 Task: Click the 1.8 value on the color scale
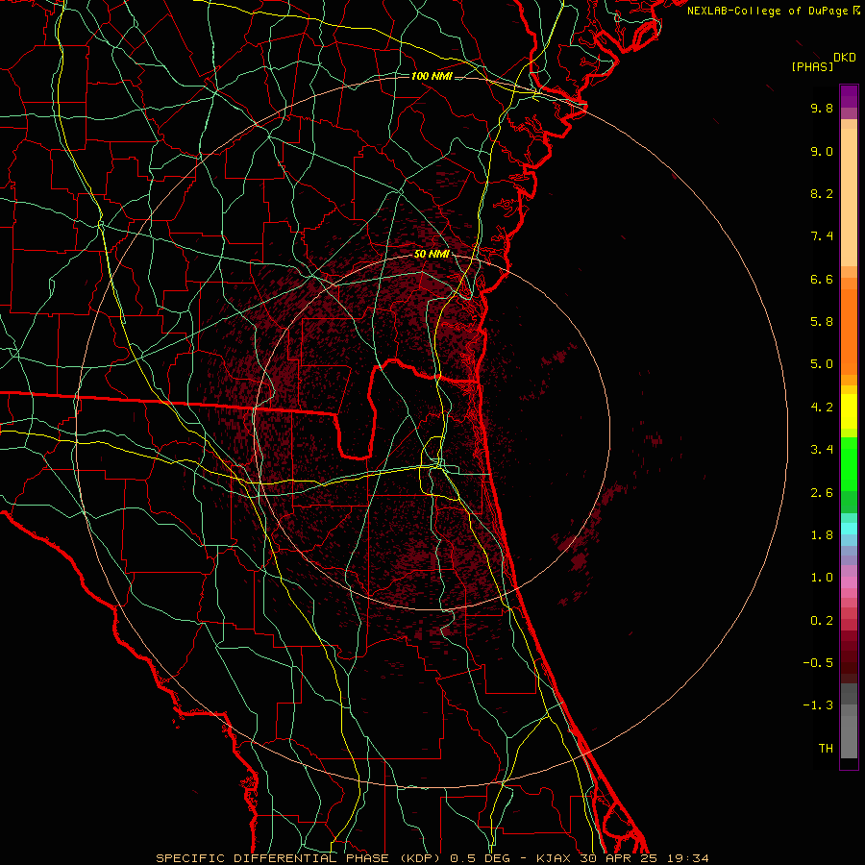point(822,535)
